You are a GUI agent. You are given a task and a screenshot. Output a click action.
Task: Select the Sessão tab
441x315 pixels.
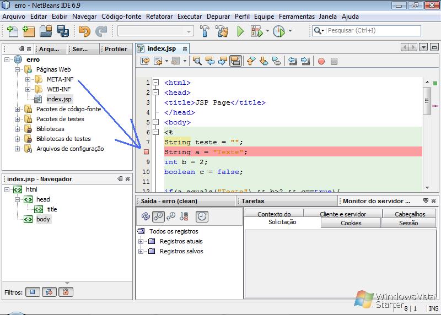tap(408, 223)
